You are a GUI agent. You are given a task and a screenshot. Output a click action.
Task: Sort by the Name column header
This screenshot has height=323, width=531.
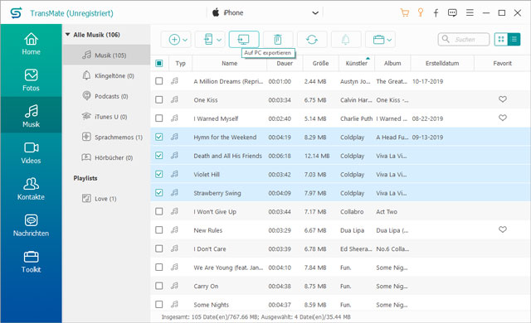(x=229, y=63)
